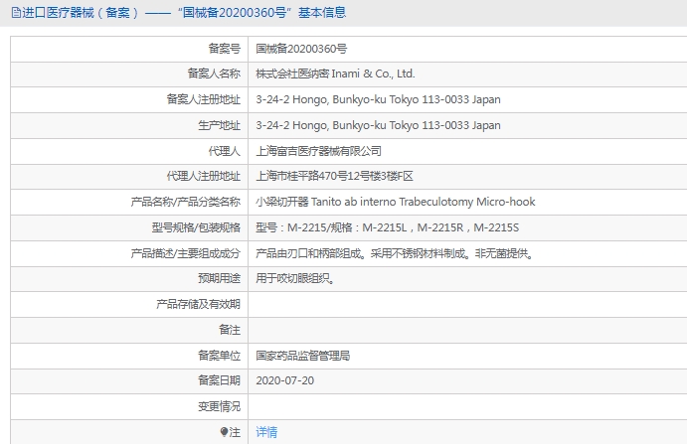Viewport: 687px width, 444px height.
Task: Click the 备案人注册地址 label
Action: 203,99
